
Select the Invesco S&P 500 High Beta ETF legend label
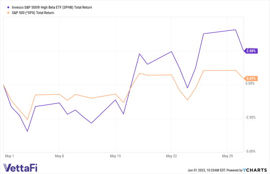(x=49, y=7)
